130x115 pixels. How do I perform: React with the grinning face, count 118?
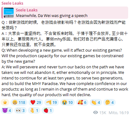click(x=19, y=102)
